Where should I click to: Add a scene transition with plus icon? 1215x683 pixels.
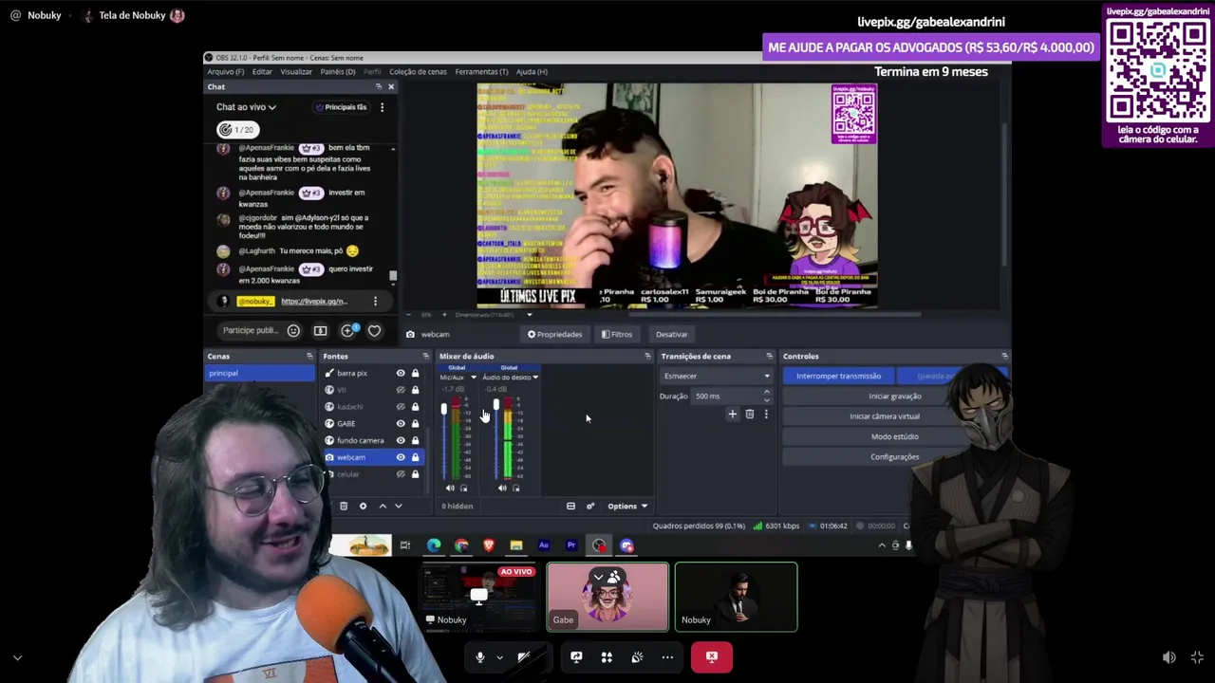coord(732,414)
